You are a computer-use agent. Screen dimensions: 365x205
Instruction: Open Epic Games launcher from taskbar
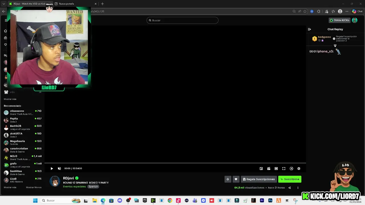coord(145,200)
